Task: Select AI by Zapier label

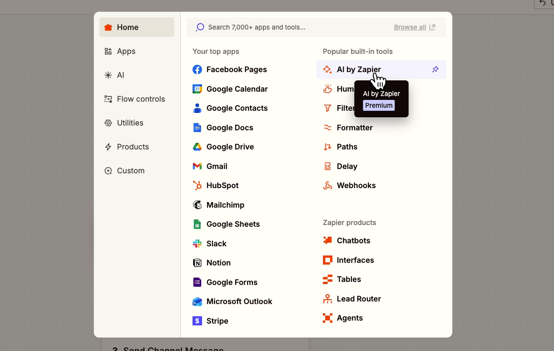Action: tap(359, 70)
